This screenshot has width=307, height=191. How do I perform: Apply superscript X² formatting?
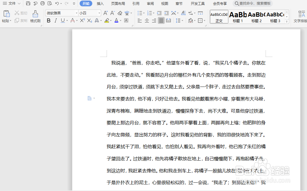[x=82, y=20]
